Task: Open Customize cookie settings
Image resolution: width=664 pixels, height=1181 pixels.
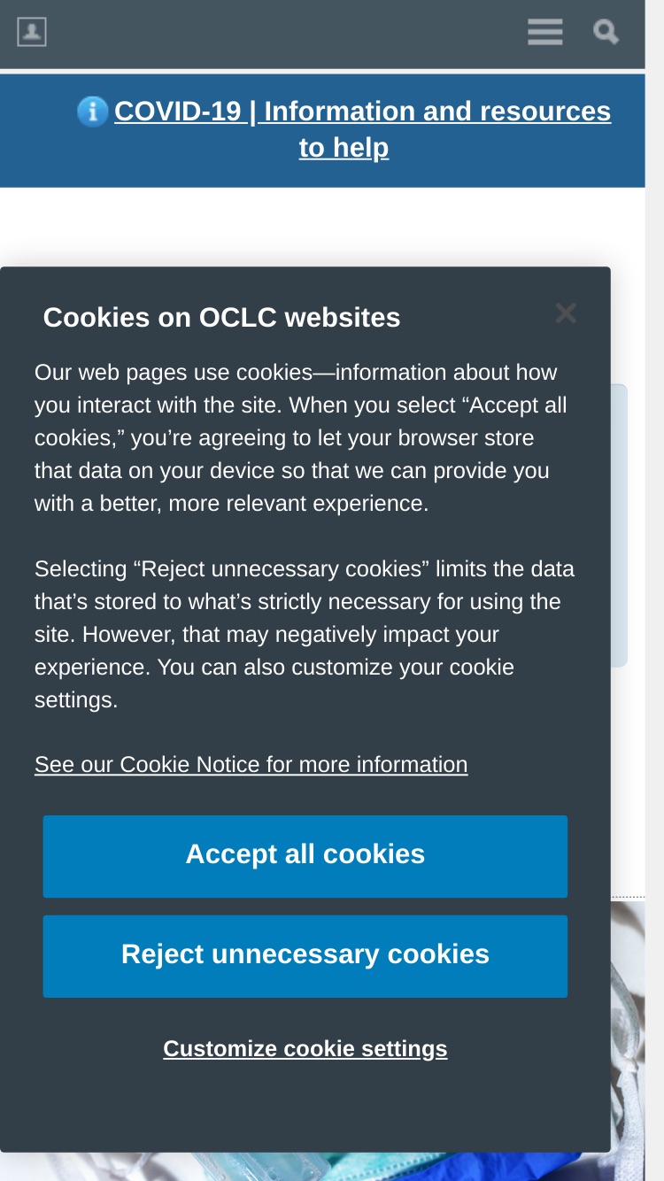Action: pyautogui.click(x=305, y=1048)
